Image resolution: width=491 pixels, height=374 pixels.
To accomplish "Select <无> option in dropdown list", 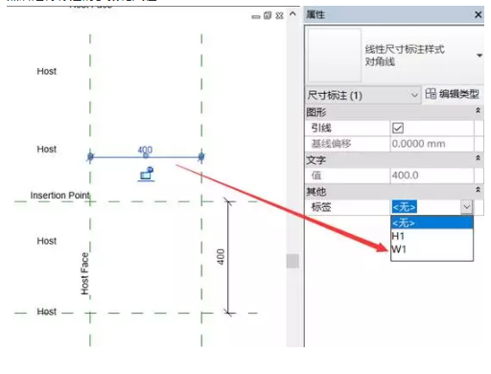I will [432, 222].
